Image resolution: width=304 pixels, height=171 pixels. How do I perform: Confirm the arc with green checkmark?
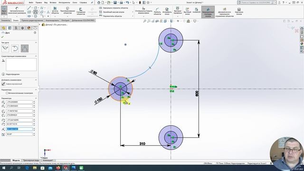(2, 37)
